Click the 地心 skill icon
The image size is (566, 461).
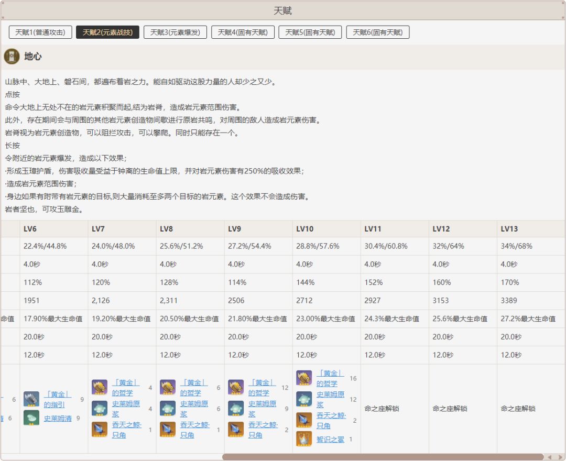(x=12, y=57)
